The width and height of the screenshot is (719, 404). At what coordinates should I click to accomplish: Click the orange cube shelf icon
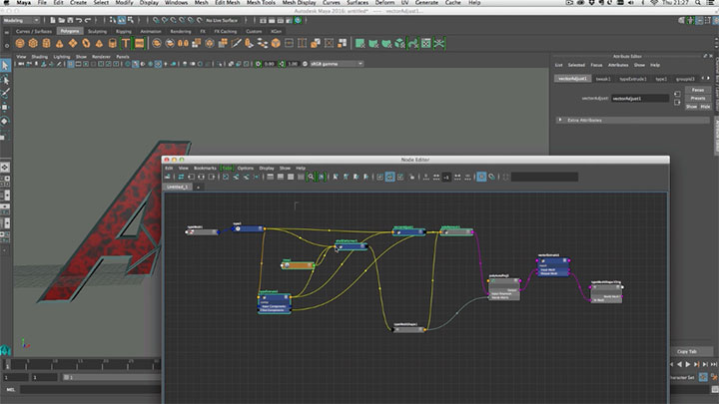276,44
